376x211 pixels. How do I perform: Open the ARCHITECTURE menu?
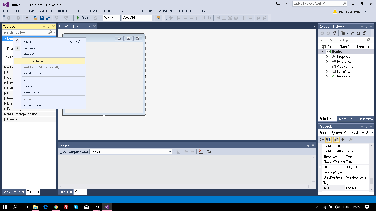point(142,11)
